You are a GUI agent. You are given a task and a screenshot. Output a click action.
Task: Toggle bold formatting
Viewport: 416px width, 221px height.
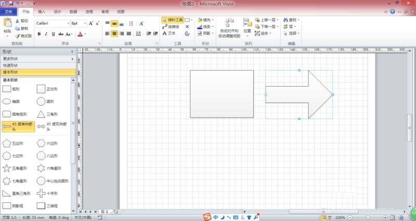pyautogui.click(x=40, y=34)
